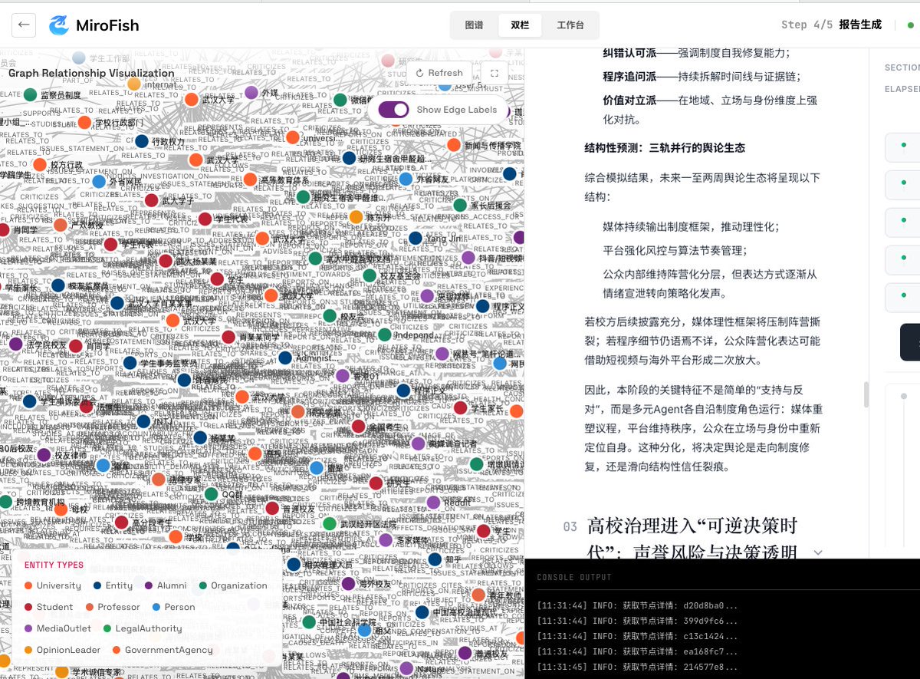Click the Alumni legend color dot
The height and width of the screenshot is (679, 920).
pyautogui.click(x=148, y=585)
